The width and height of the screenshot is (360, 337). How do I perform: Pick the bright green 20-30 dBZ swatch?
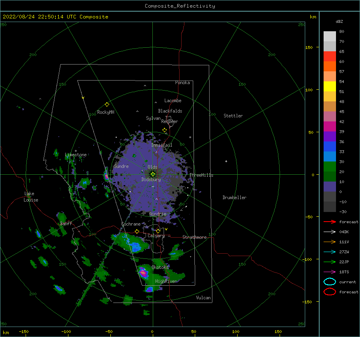click(x=330, y=167)
